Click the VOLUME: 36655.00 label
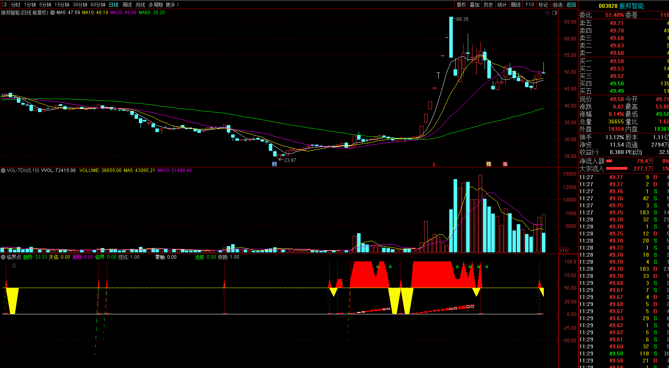Image resolution: width=669 pixels, height=368 pixels. pyautogui.click(x=100, y=170)
